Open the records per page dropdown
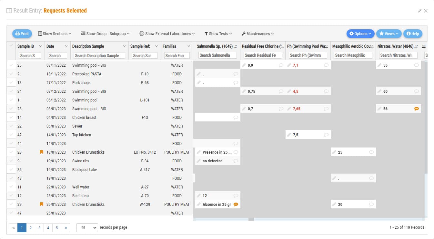434x239 pixels. click(x=87, y=228)
